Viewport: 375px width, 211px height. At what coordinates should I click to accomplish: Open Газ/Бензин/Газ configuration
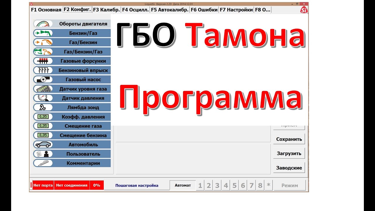[x=72, y=52]
